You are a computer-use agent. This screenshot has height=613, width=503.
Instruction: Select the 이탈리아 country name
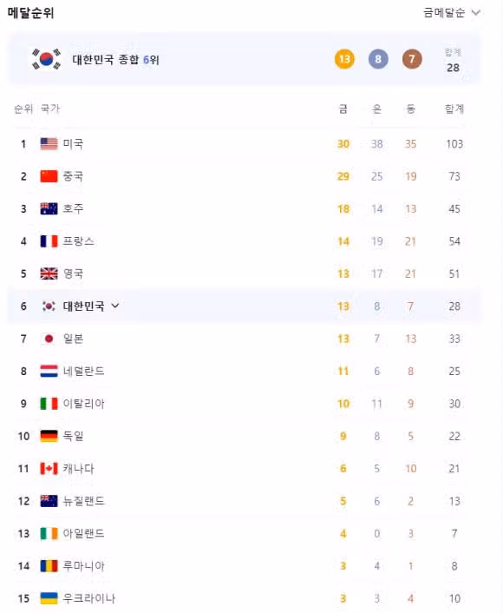(84, 404)
